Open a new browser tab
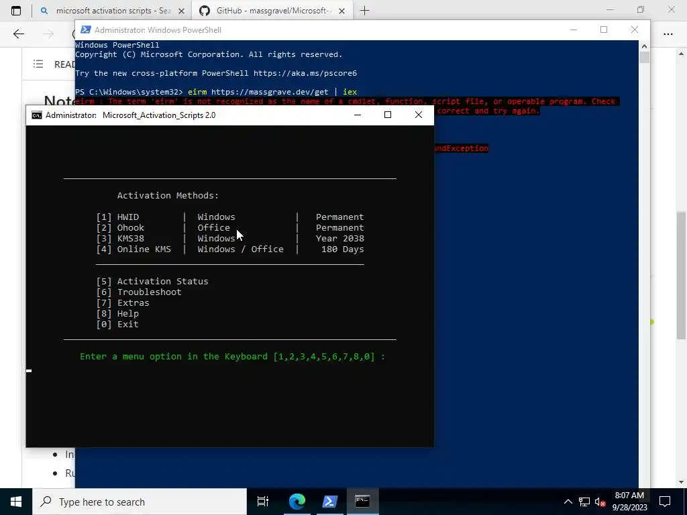The image size is (687, 515). click(364, 11)
